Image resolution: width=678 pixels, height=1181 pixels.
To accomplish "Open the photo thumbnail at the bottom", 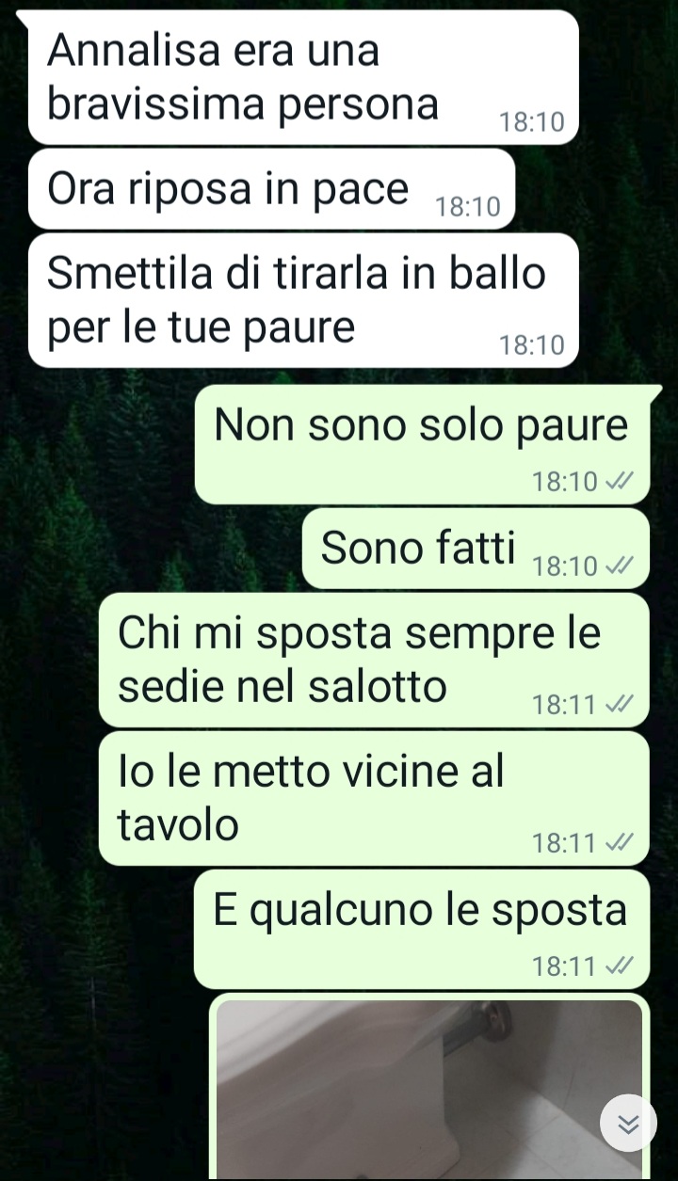I will (429, 1090).
